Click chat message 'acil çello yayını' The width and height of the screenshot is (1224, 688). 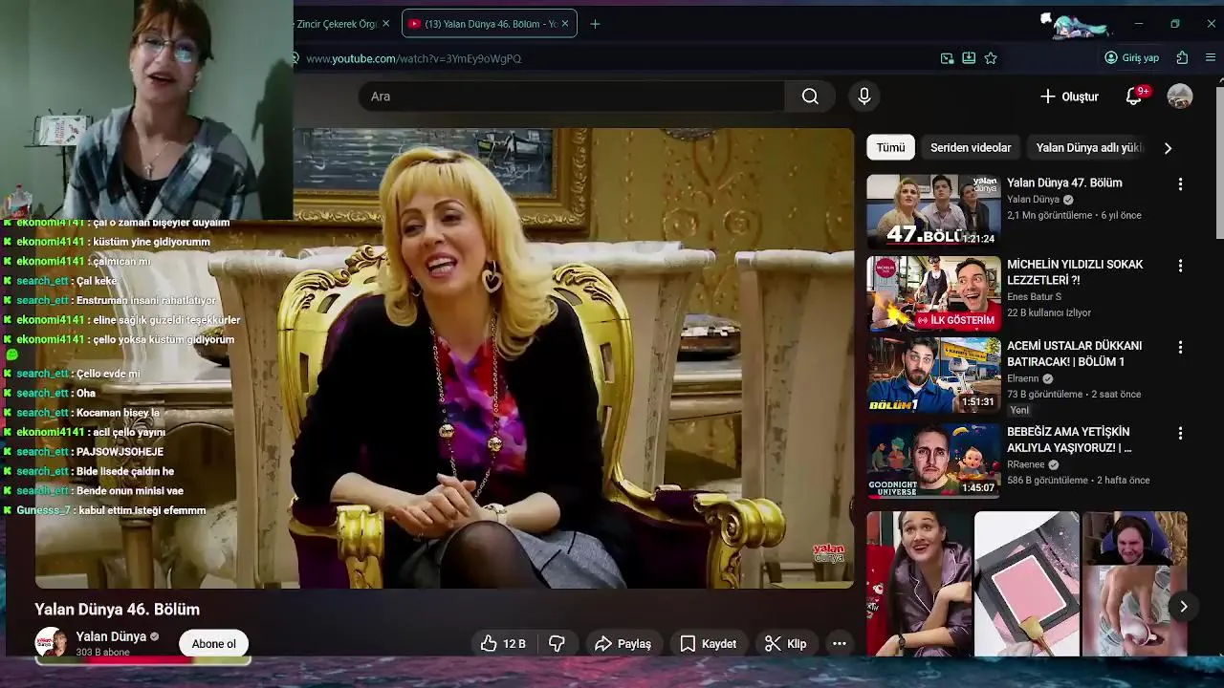pyautogui.click(x=129, y=432)
